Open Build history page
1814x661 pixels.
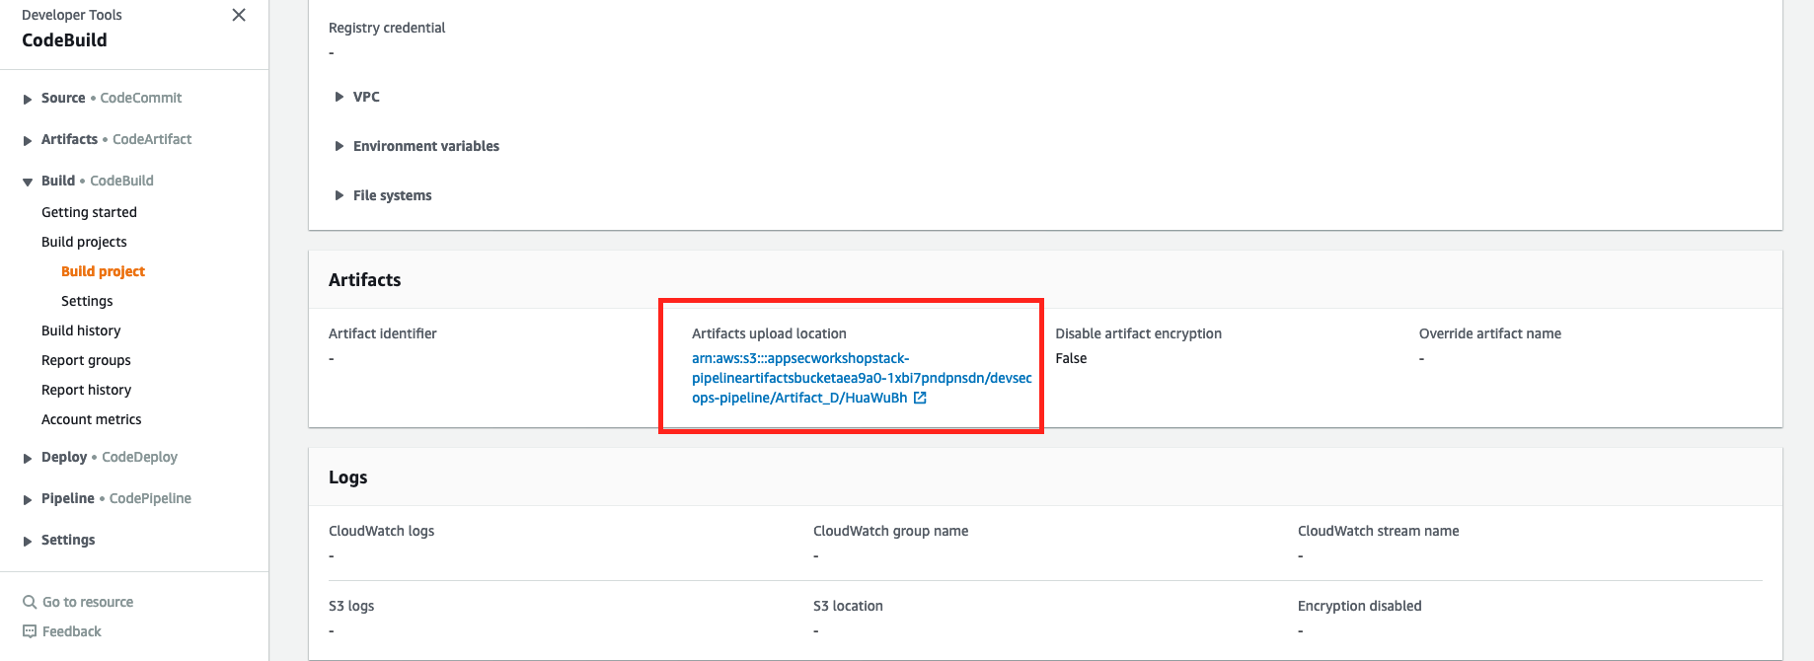(x=81, y=330)
